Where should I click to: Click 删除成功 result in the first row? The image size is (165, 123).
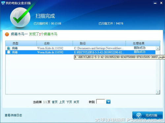point(140,48)
